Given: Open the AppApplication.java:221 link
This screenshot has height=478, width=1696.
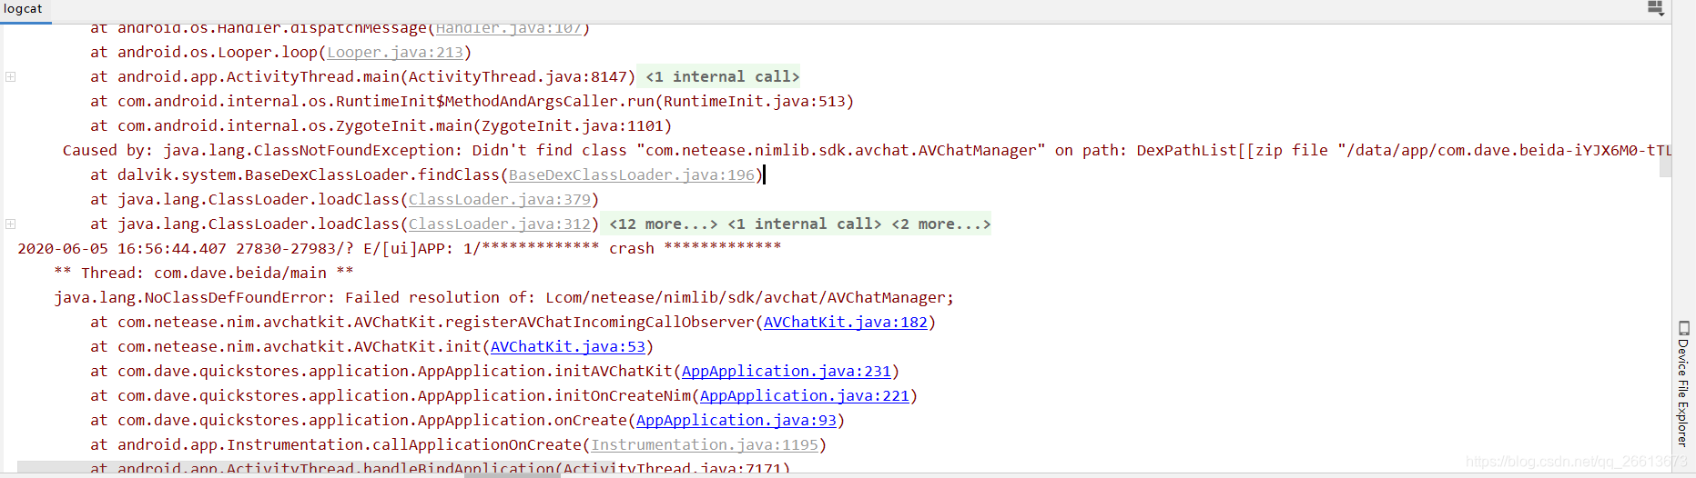Looking at the screenshot, I should click(805, 396).
